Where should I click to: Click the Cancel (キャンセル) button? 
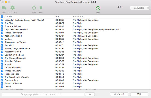[x=119, y=94]
